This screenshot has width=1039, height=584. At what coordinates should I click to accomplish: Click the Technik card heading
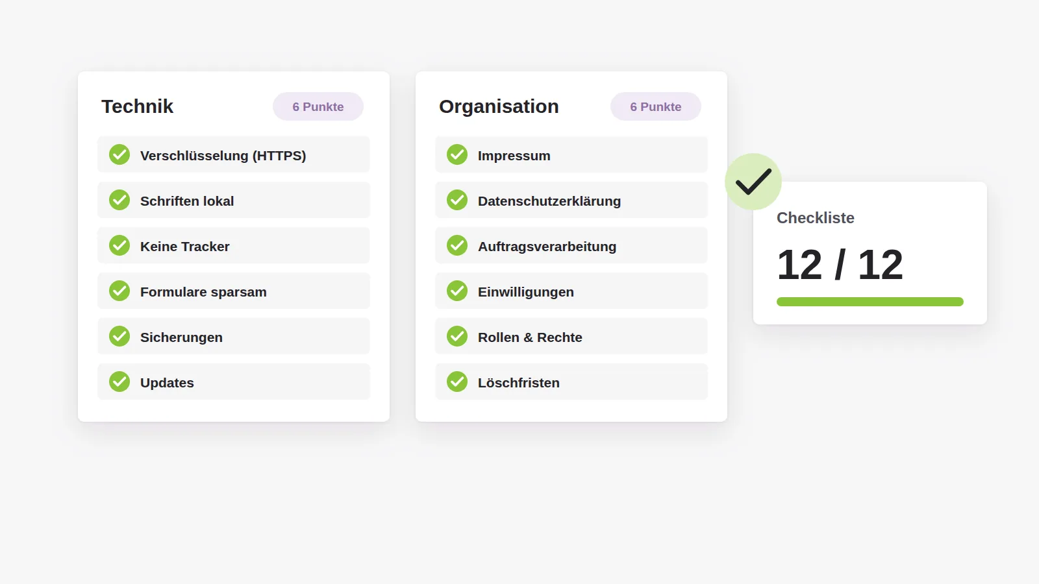137,106
